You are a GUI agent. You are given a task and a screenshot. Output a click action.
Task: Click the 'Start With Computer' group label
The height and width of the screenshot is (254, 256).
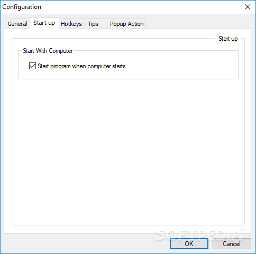pos(48,51)
